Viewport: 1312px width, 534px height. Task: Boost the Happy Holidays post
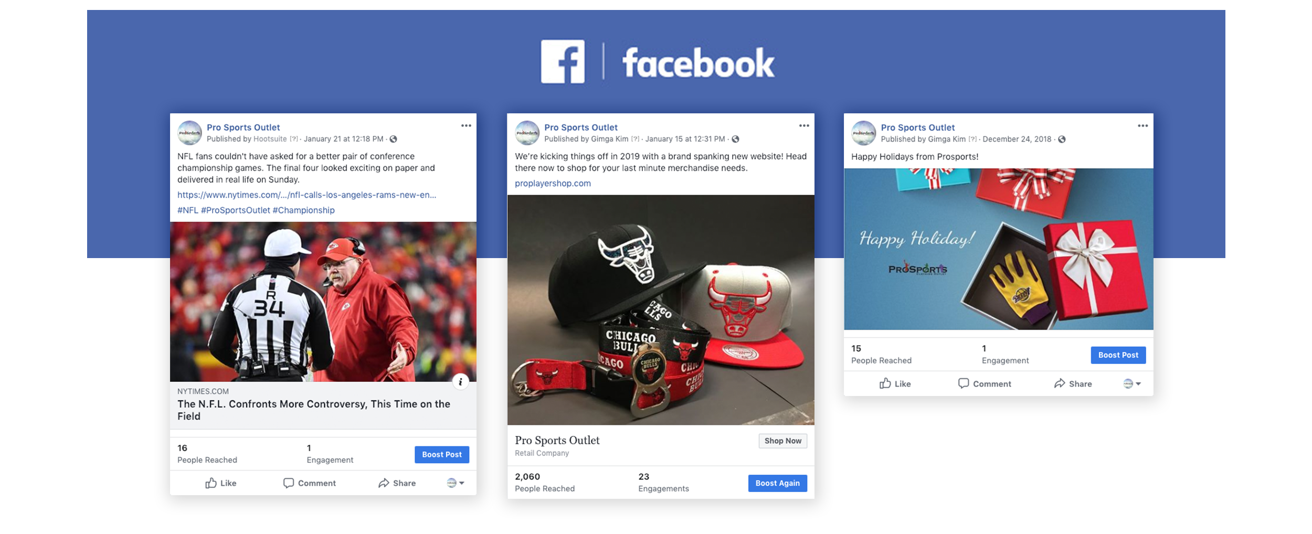[1118, 355]
